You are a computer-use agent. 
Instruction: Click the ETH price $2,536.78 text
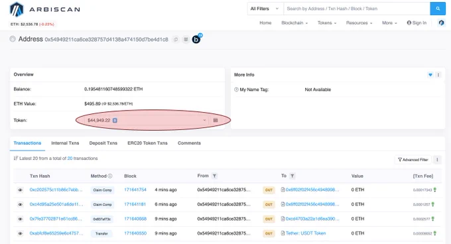pyautogui.click(x=29, y=24)
